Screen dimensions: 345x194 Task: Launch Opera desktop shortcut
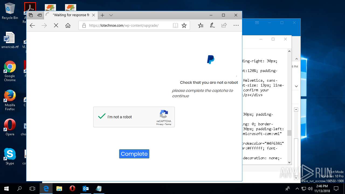click(10, 127)
